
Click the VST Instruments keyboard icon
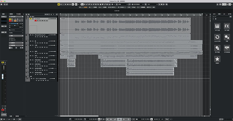click(x=217, y=26)
